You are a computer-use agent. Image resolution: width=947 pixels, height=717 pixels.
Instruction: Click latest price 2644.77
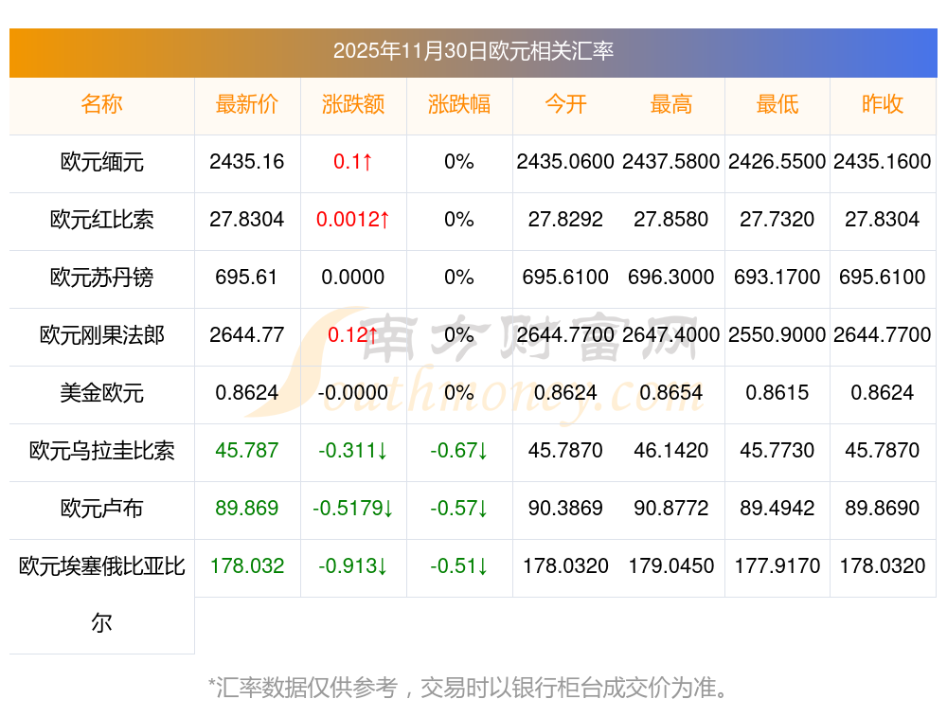pyautogui.click(x=246, y=334)
